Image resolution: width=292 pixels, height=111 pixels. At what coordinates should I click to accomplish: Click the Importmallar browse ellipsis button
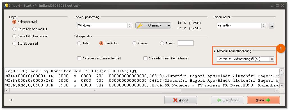tap(271, 26)
